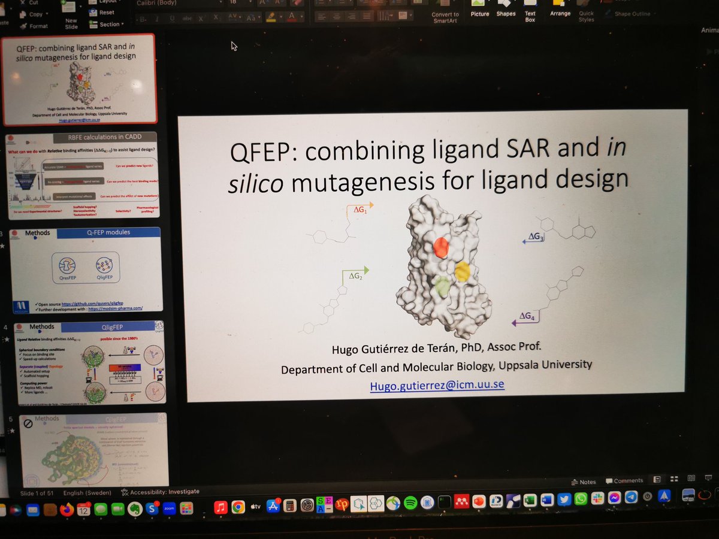
Task: Click the Text Box button
Action: click(x=530, y=11)
